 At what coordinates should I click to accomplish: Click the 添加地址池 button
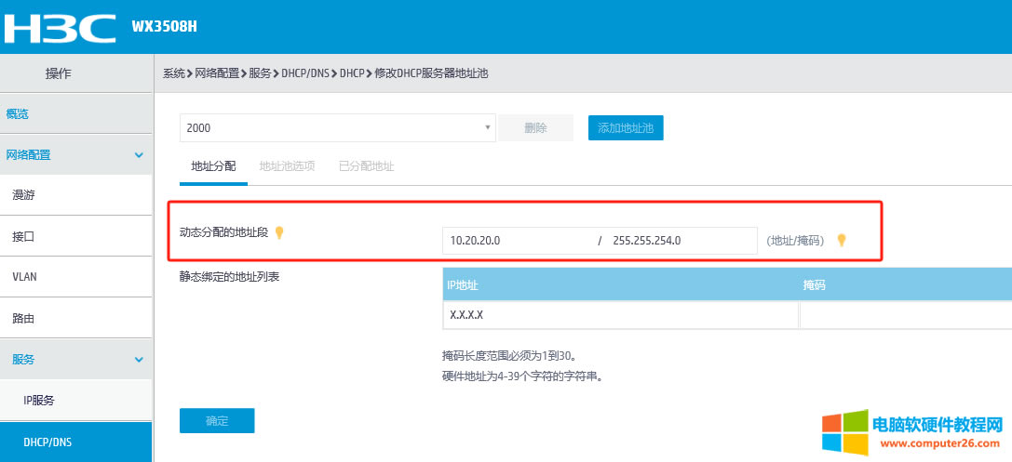[x=626, y=128]
